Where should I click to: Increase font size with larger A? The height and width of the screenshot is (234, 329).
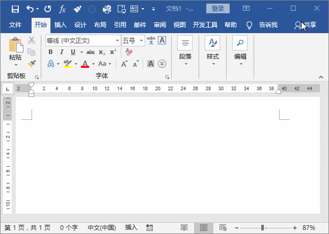pyautogui.click(x=124, y=64)
